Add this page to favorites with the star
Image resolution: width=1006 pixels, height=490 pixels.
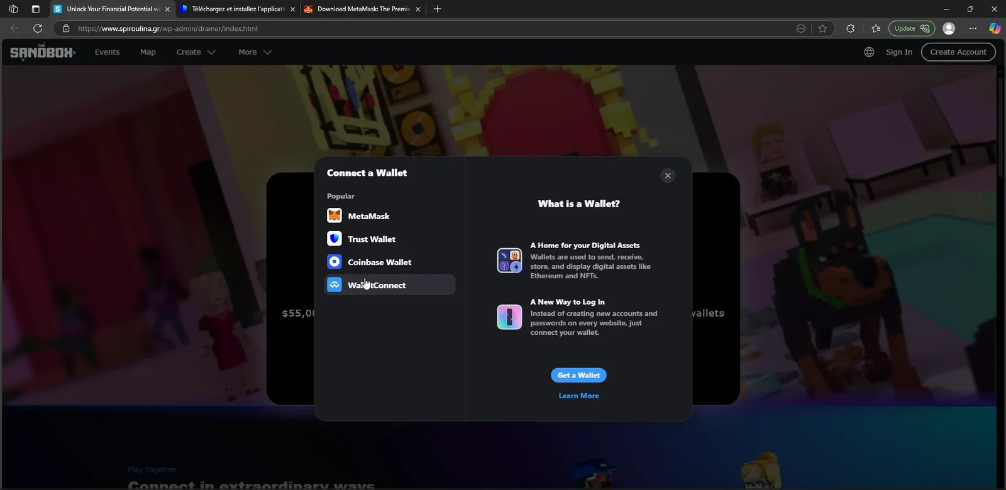click(822, 28)
